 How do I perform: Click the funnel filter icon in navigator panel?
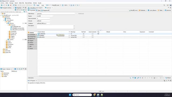(24, 12)
